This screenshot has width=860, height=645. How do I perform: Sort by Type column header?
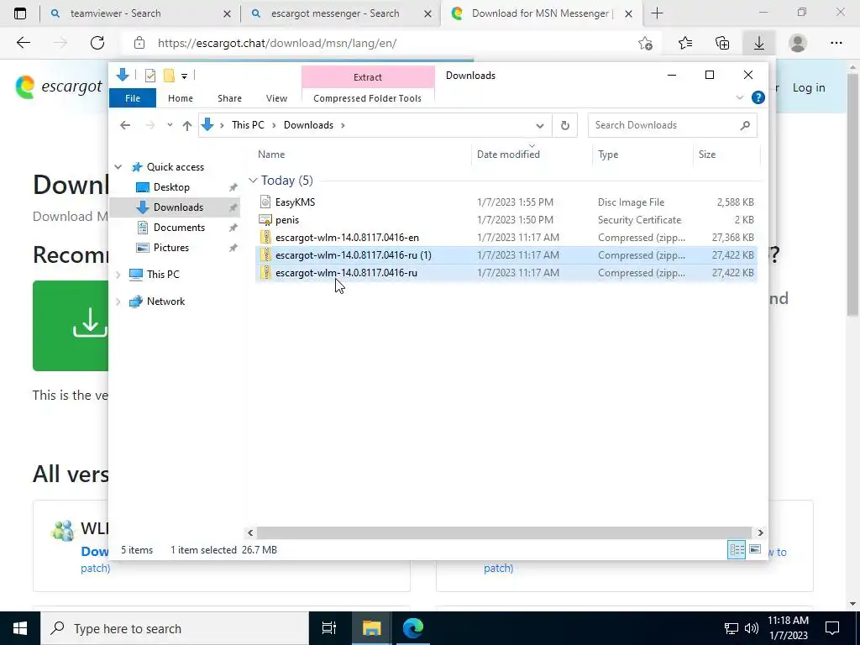click(642, 155)
